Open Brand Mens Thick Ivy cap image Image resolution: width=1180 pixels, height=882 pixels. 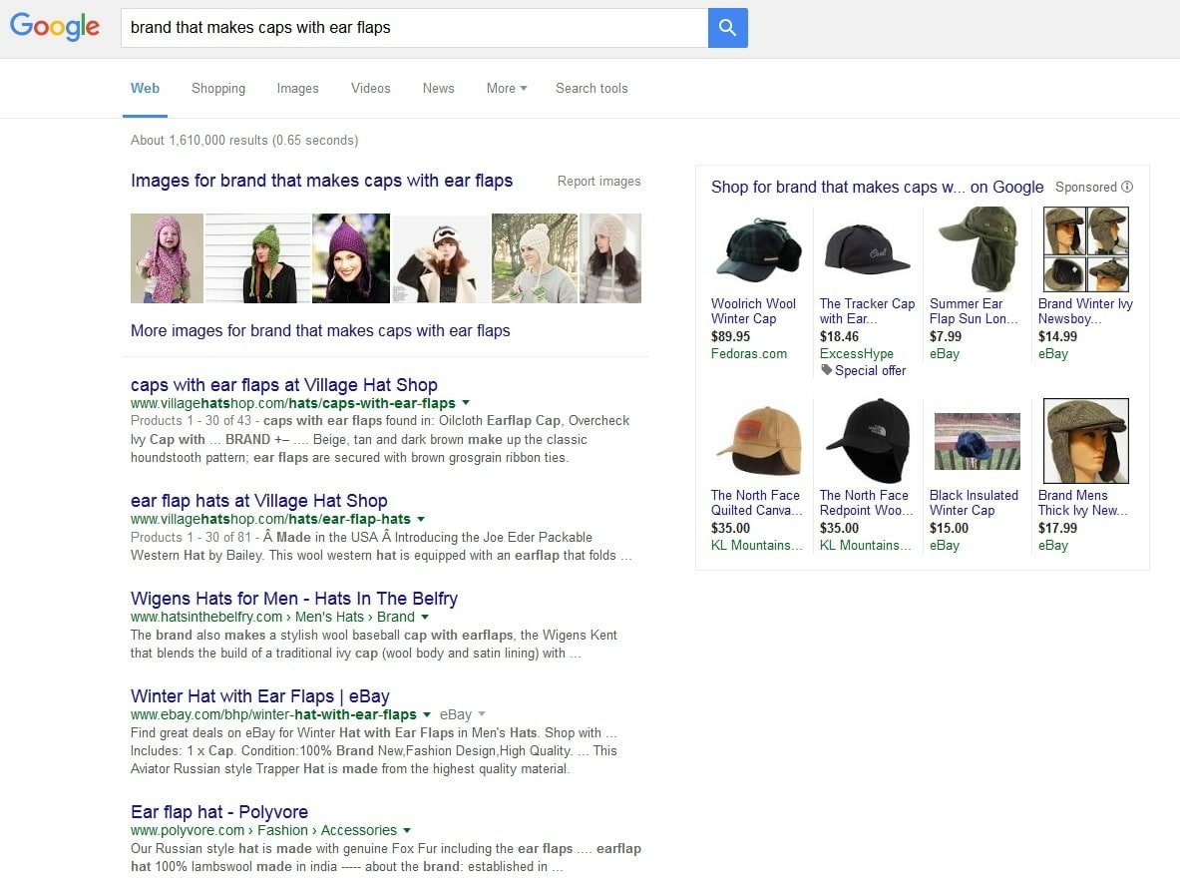pyautogui.click(x=1085, y=441)
